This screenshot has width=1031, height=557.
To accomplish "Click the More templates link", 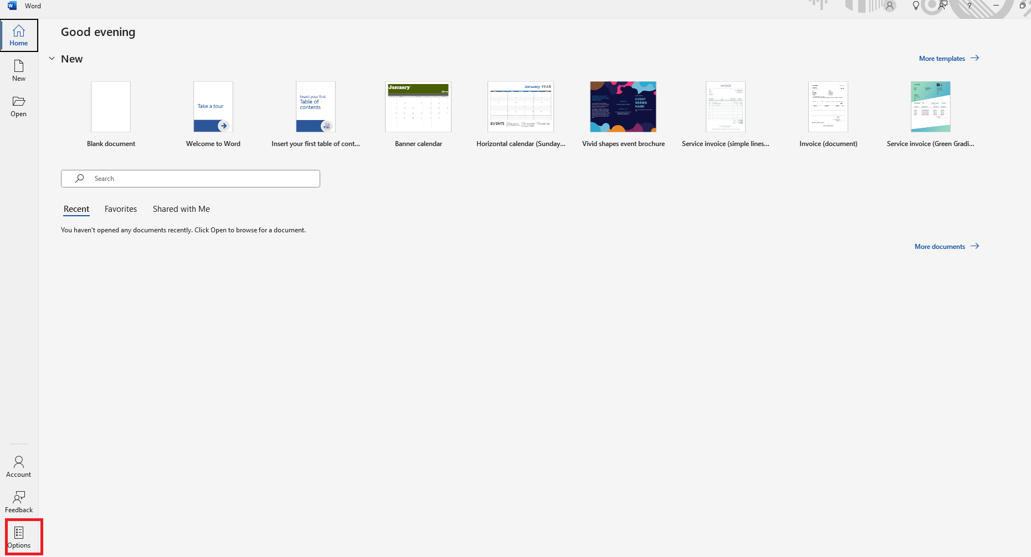I will tap(942, 58).
